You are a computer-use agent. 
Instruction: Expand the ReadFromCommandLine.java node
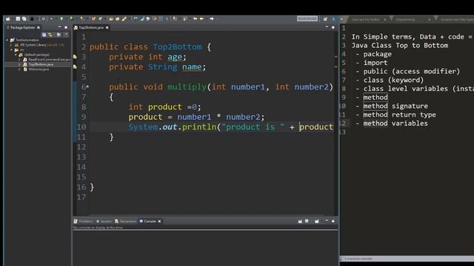pyautogui.click(x=20, y=59)
